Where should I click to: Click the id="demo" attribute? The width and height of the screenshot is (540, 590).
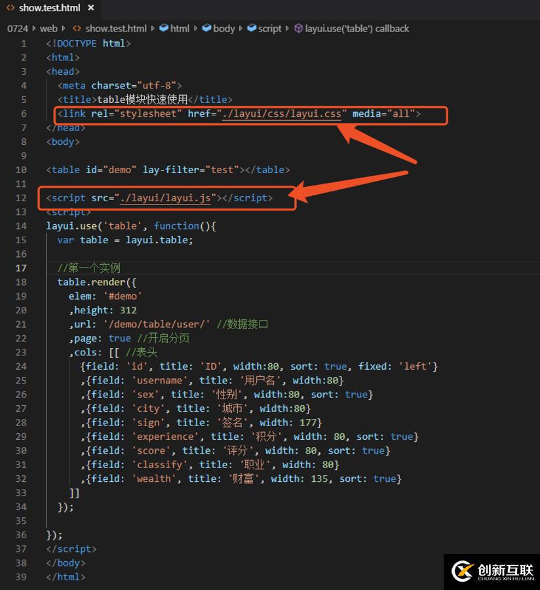[x=111, y=170]
